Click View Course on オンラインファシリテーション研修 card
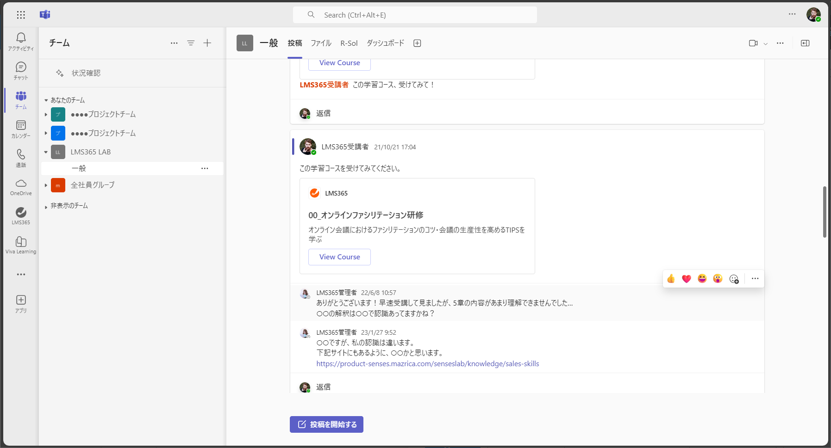831x448 pixels. point(339,257)
